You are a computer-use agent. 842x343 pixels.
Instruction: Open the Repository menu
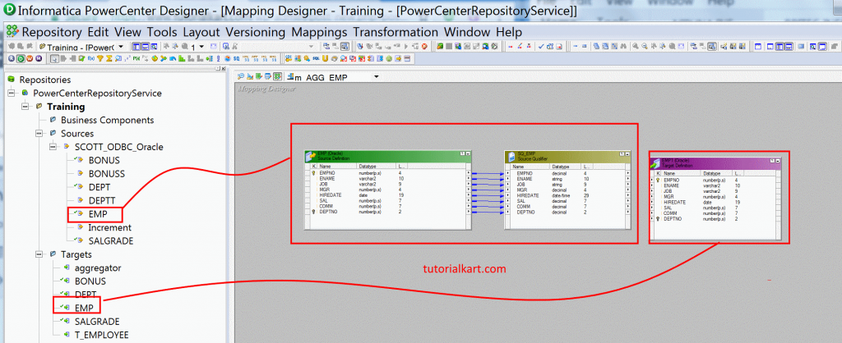tap(52, 32)
